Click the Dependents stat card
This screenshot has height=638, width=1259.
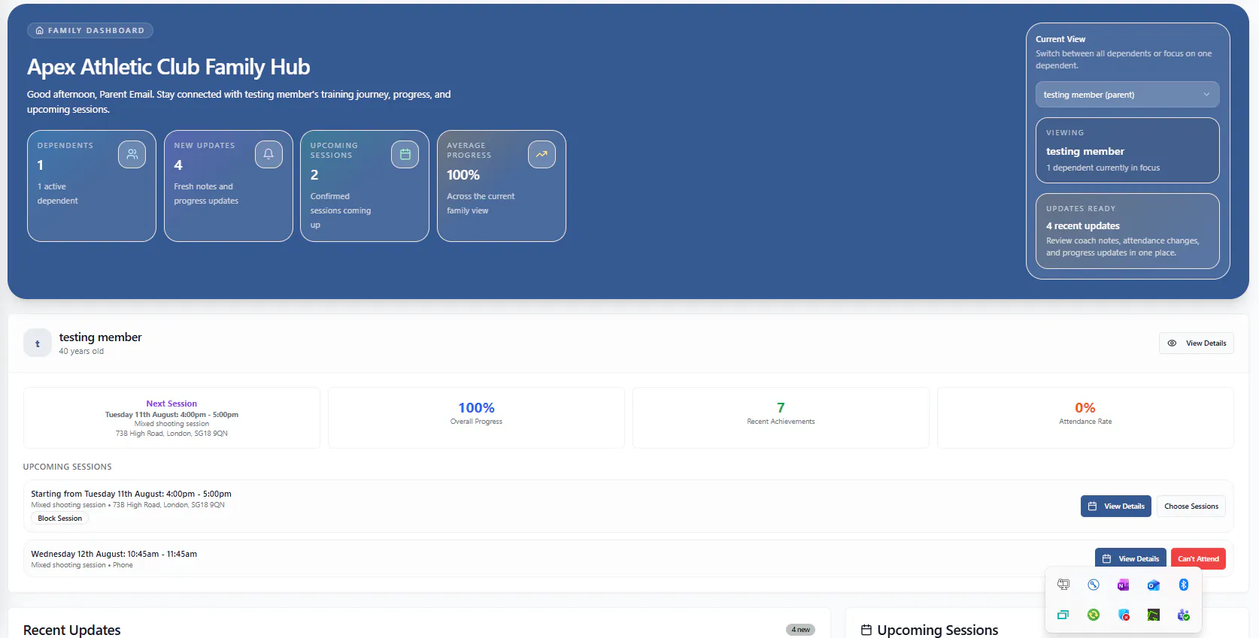pos(92,186)
